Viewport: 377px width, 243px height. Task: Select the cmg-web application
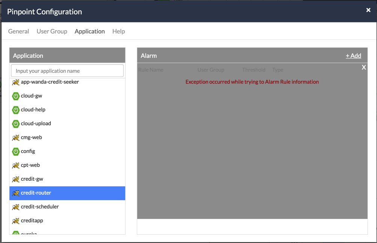[67, 138]
